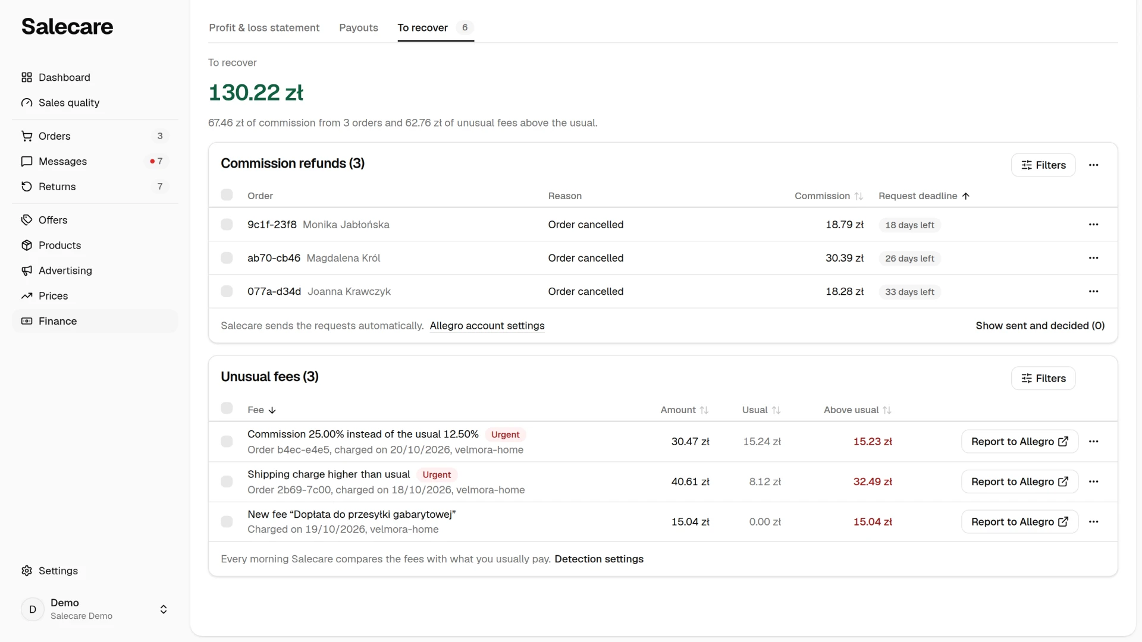Click the Finance banknote icon
Viewport: 1142px width, 642px height.
pos(27,321)
